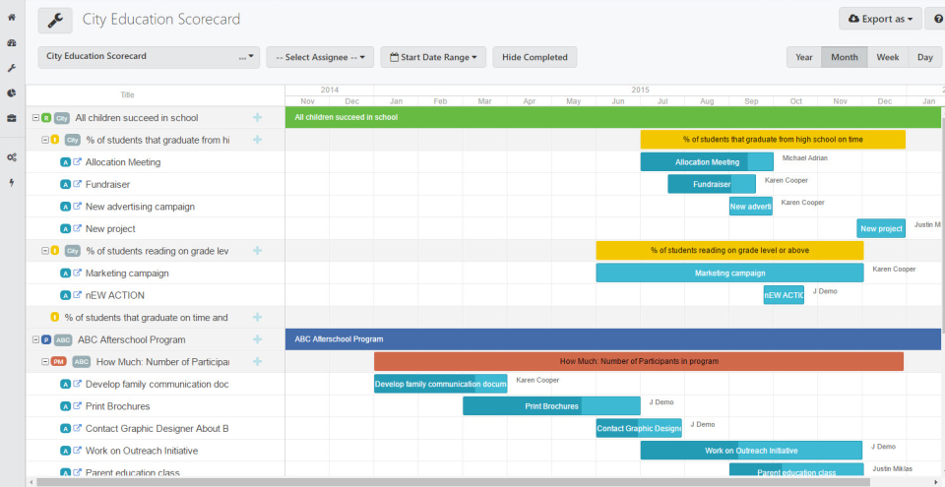
Task: Click the Hide Completed button
Action: [535, 57]
